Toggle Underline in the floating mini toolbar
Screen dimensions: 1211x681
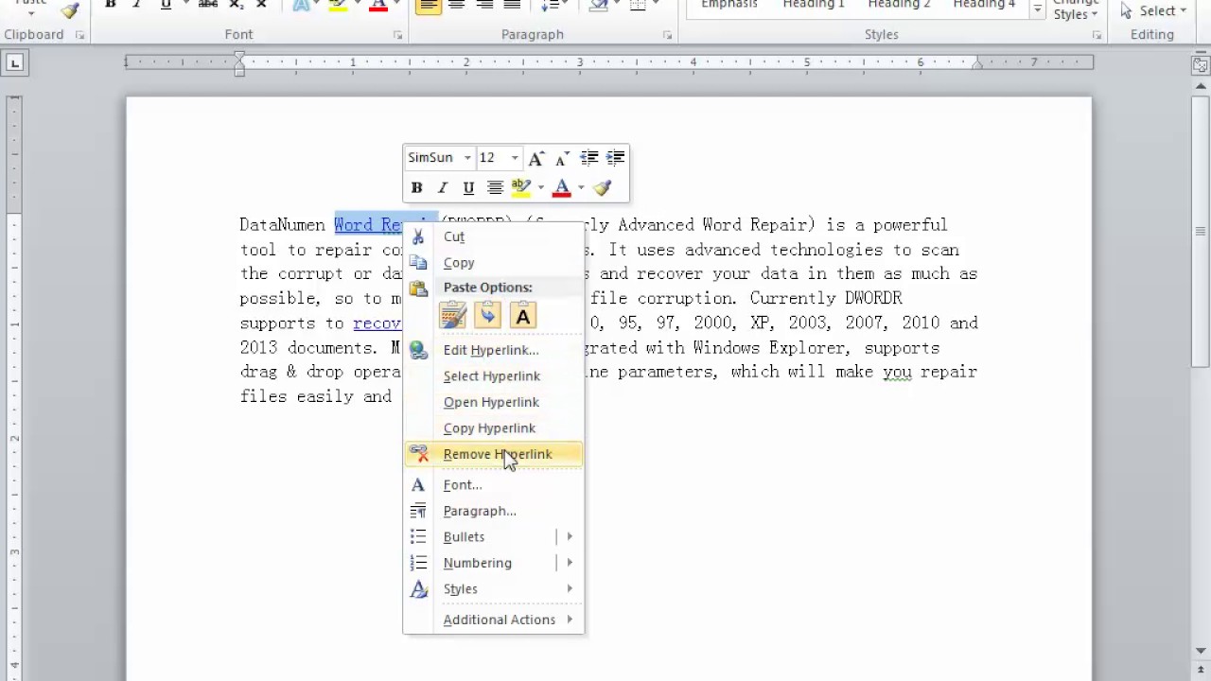[x=467, y=187]
